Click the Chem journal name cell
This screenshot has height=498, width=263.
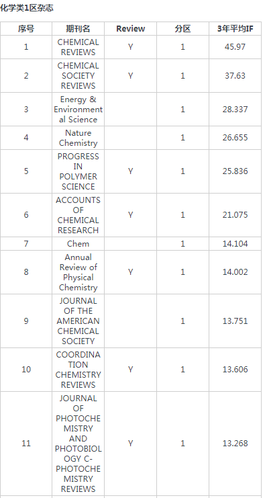pos(78,243)
